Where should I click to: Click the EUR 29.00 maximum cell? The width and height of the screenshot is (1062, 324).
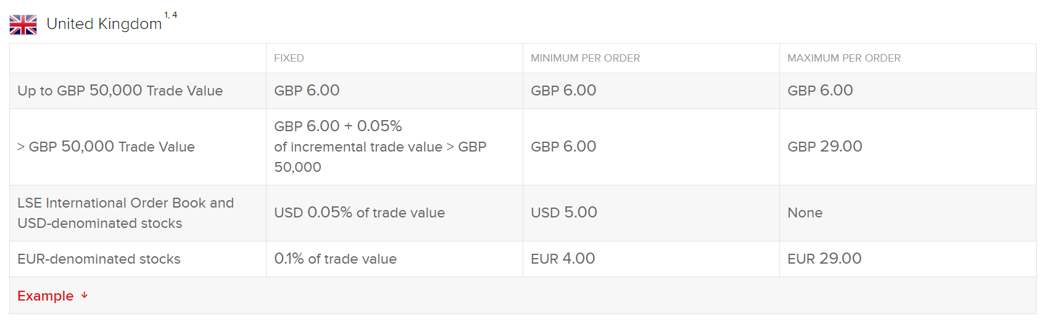tap(824, 259)
